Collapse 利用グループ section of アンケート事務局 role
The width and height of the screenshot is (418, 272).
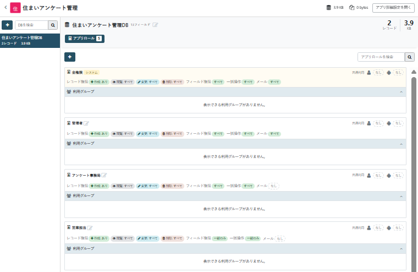pyautogui.click(x=401, y=196)
